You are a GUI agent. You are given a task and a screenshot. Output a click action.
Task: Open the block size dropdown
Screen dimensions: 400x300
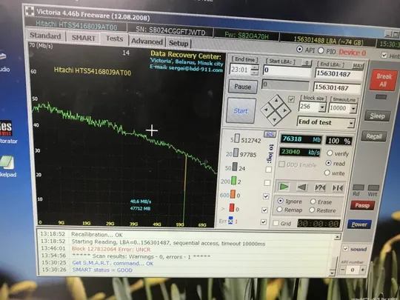coord(322,107)
